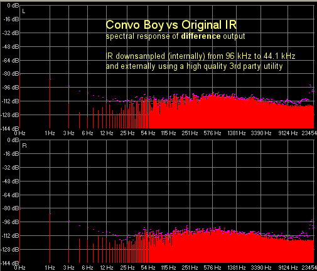
Task: Click the "-144 dB" label on L graph
Action: click(10, 129)
